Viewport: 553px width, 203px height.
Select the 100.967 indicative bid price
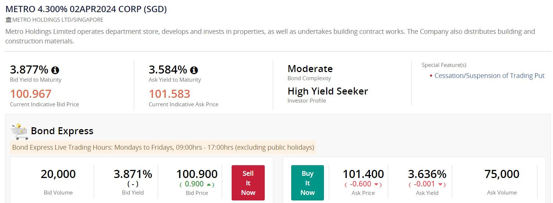coord(31,94)
